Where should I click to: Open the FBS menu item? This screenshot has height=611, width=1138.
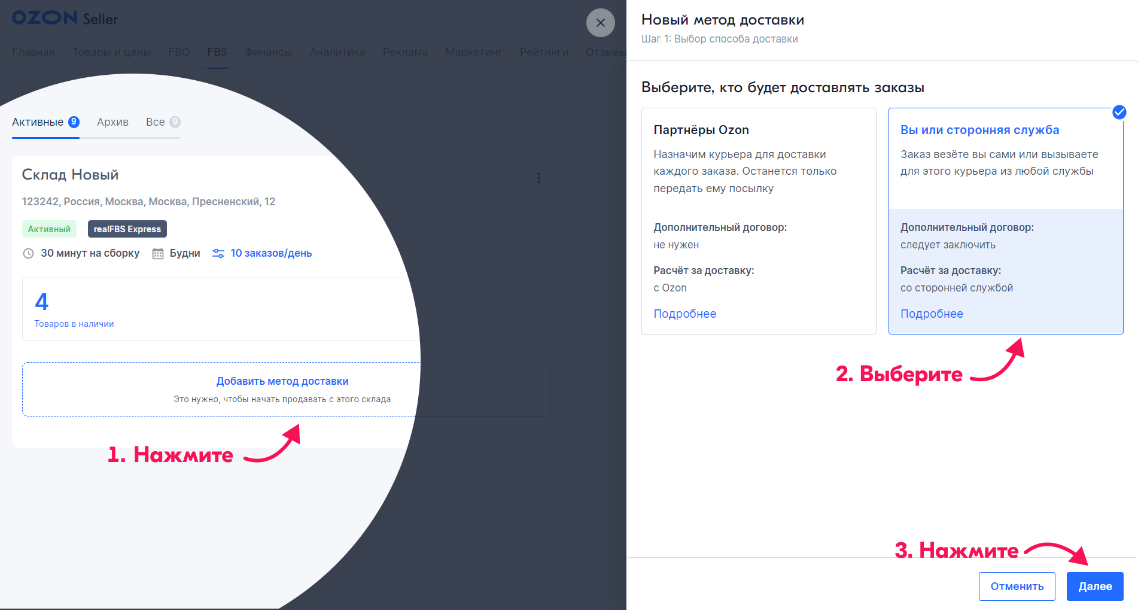(x=217, y=52)
